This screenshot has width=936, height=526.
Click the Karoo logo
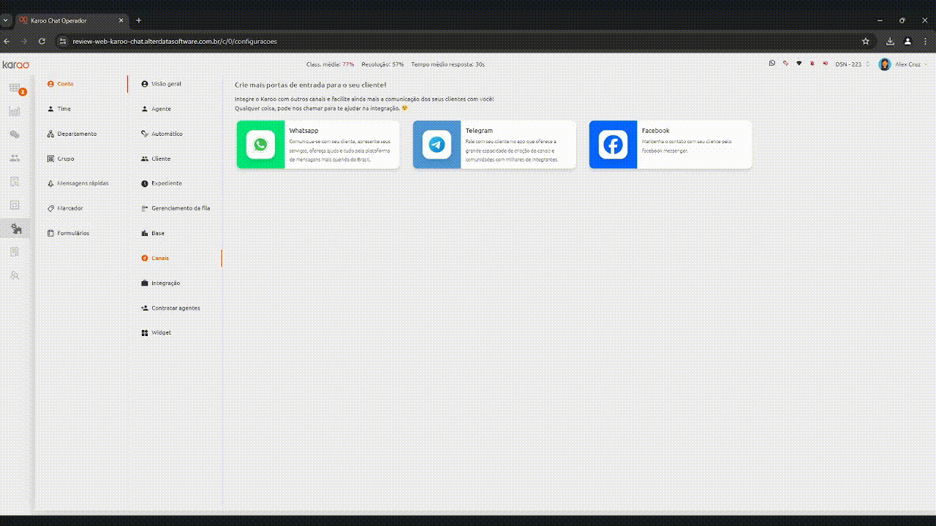point(15,64)
